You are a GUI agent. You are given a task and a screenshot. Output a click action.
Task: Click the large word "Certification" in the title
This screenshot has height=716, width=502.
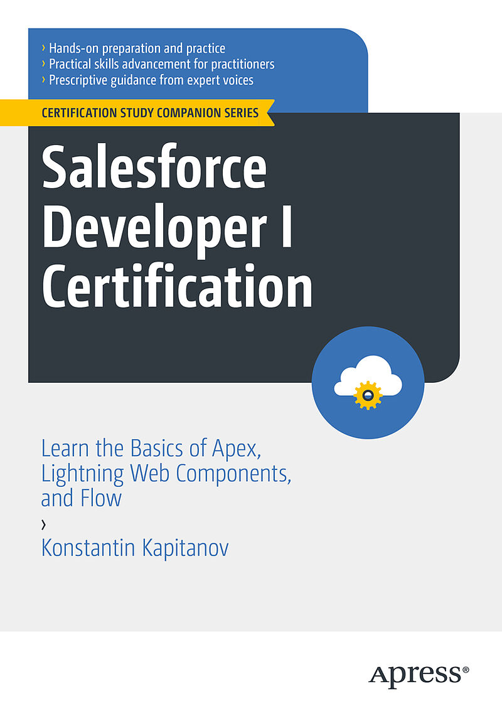177,287
